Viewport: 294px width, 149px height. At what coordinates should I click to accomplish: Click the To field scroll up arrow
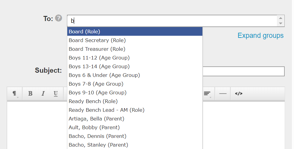[x=281, y=18]
